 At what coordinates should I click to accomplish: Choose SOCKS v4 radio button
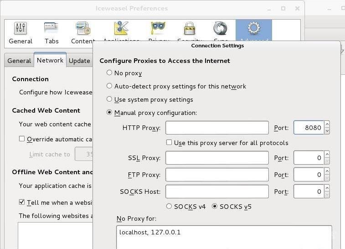pos(169,206)
